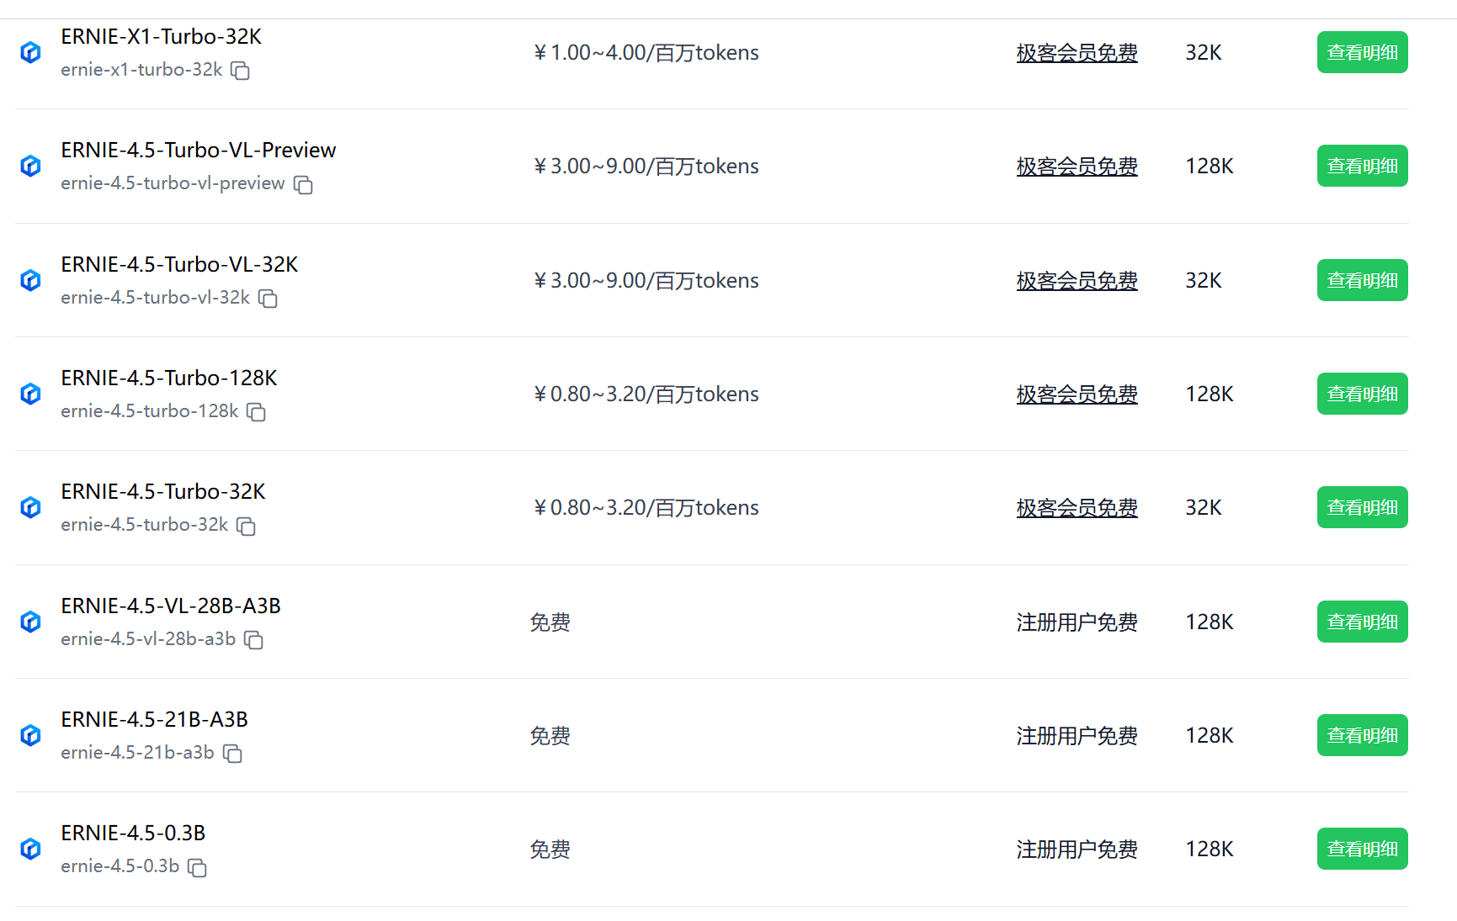The width and height of the screenshot is (1457, 921).
Task: Click 免费 price in ERNIE-4.5-VL-28B-A3B row
Action: pyautogui.click(x=550, y=622)
